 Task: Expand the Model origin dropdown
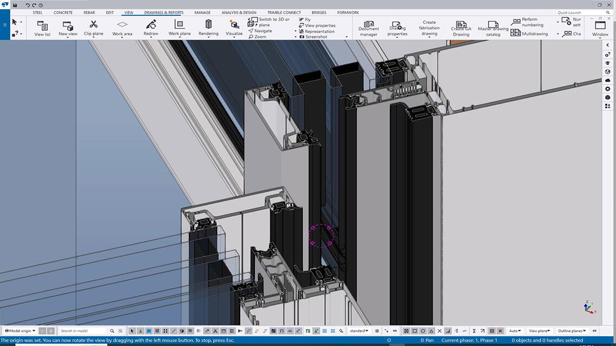point(21,331)
